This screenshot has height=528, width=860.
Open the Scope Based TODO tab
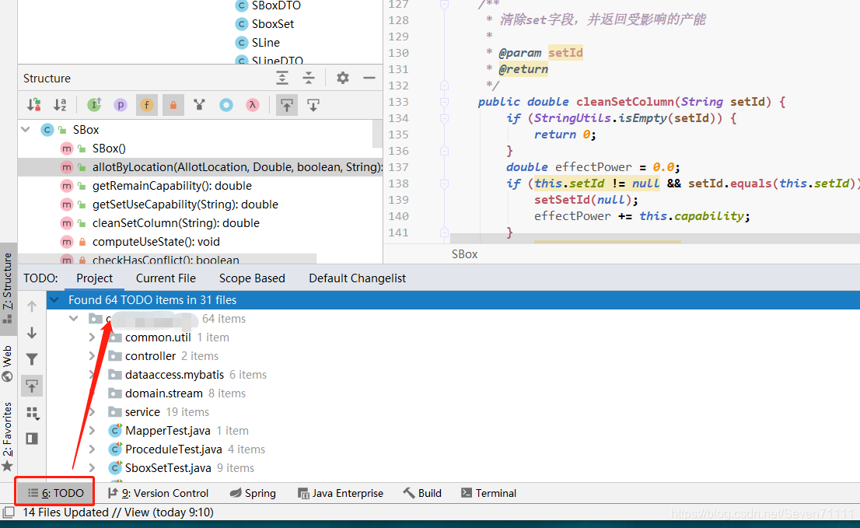252,278
